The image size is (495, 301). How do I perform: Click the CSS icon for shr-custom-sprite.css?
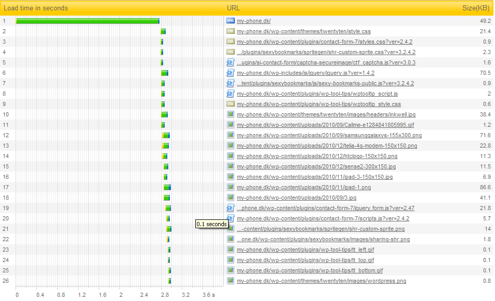[231, 52]
